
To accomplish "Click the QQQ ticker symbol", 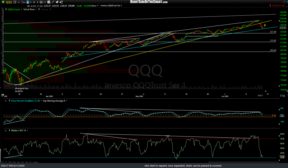I will (x=9, y=2).
